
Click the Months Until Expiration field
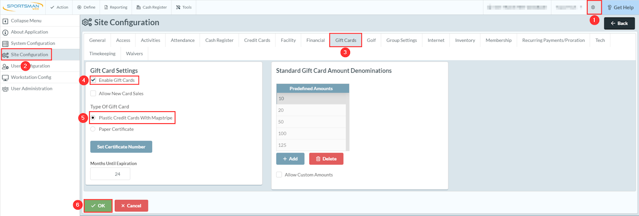110,174
